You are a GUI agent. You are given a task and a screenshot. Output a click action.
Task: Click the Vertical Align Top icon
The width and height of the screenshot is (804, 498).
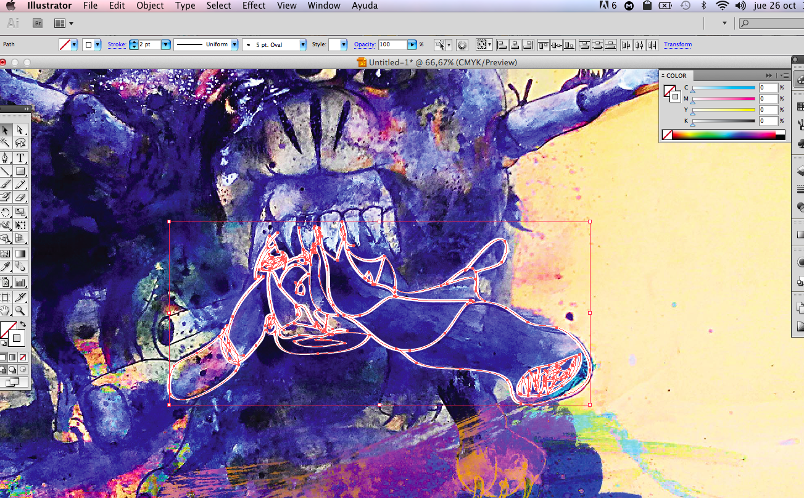(x=543, y=44)
